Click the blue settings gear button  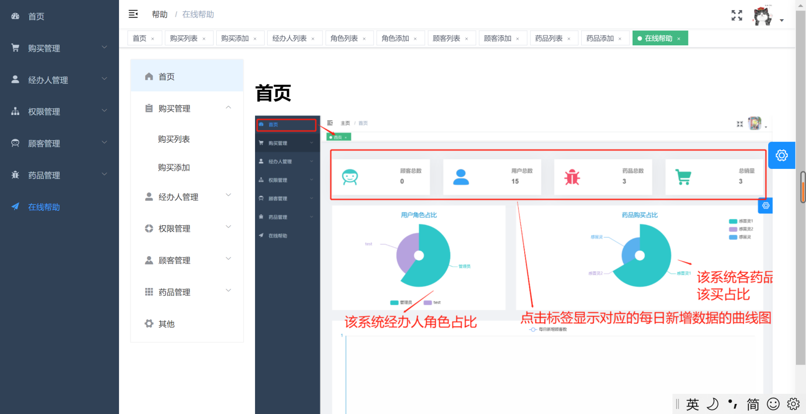(782, 155)
